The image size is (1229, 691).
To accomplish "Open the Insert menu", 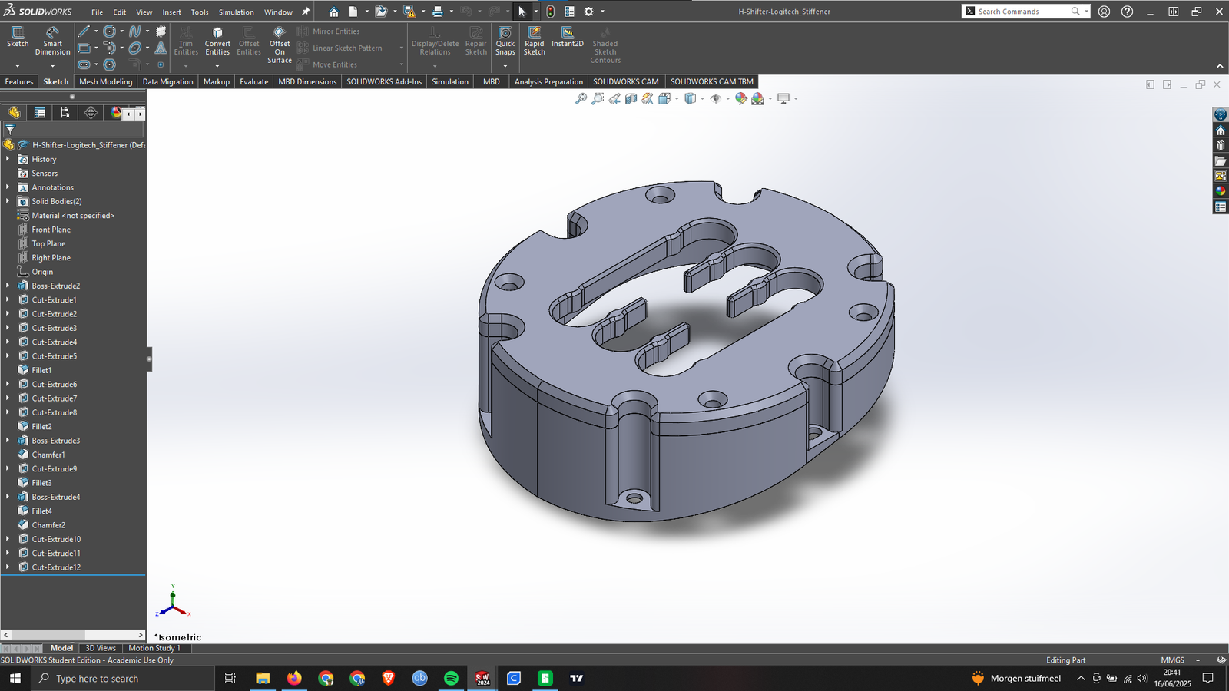I will (171, 12).
